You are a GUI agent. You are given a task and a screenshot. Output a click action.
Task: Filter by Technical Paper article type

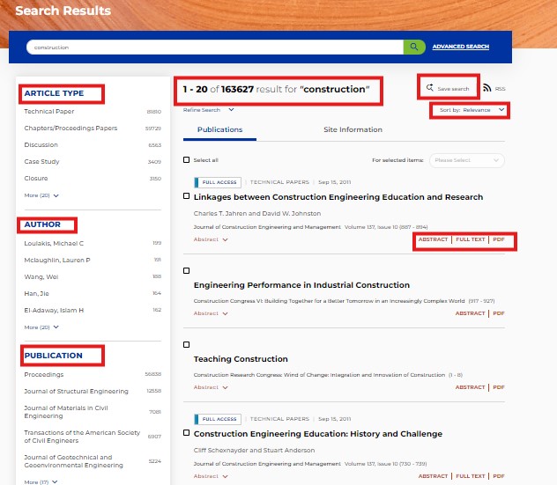[49, 112]
